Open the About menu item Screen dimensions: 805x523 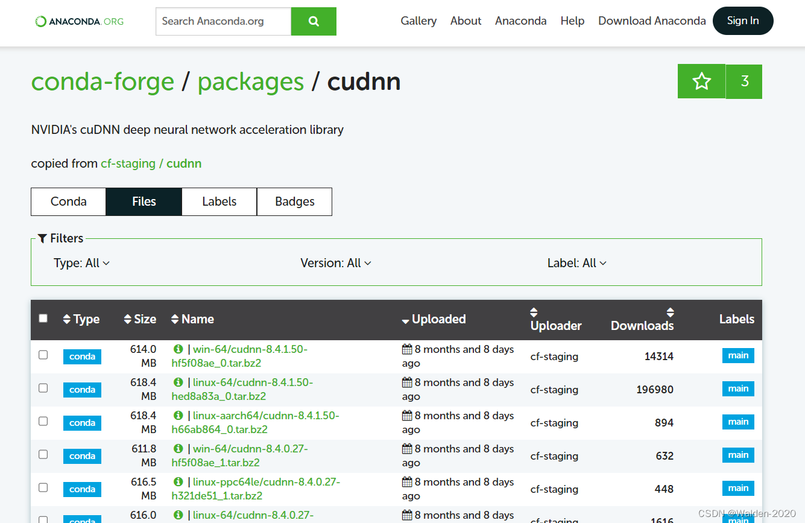pos(466,21)
